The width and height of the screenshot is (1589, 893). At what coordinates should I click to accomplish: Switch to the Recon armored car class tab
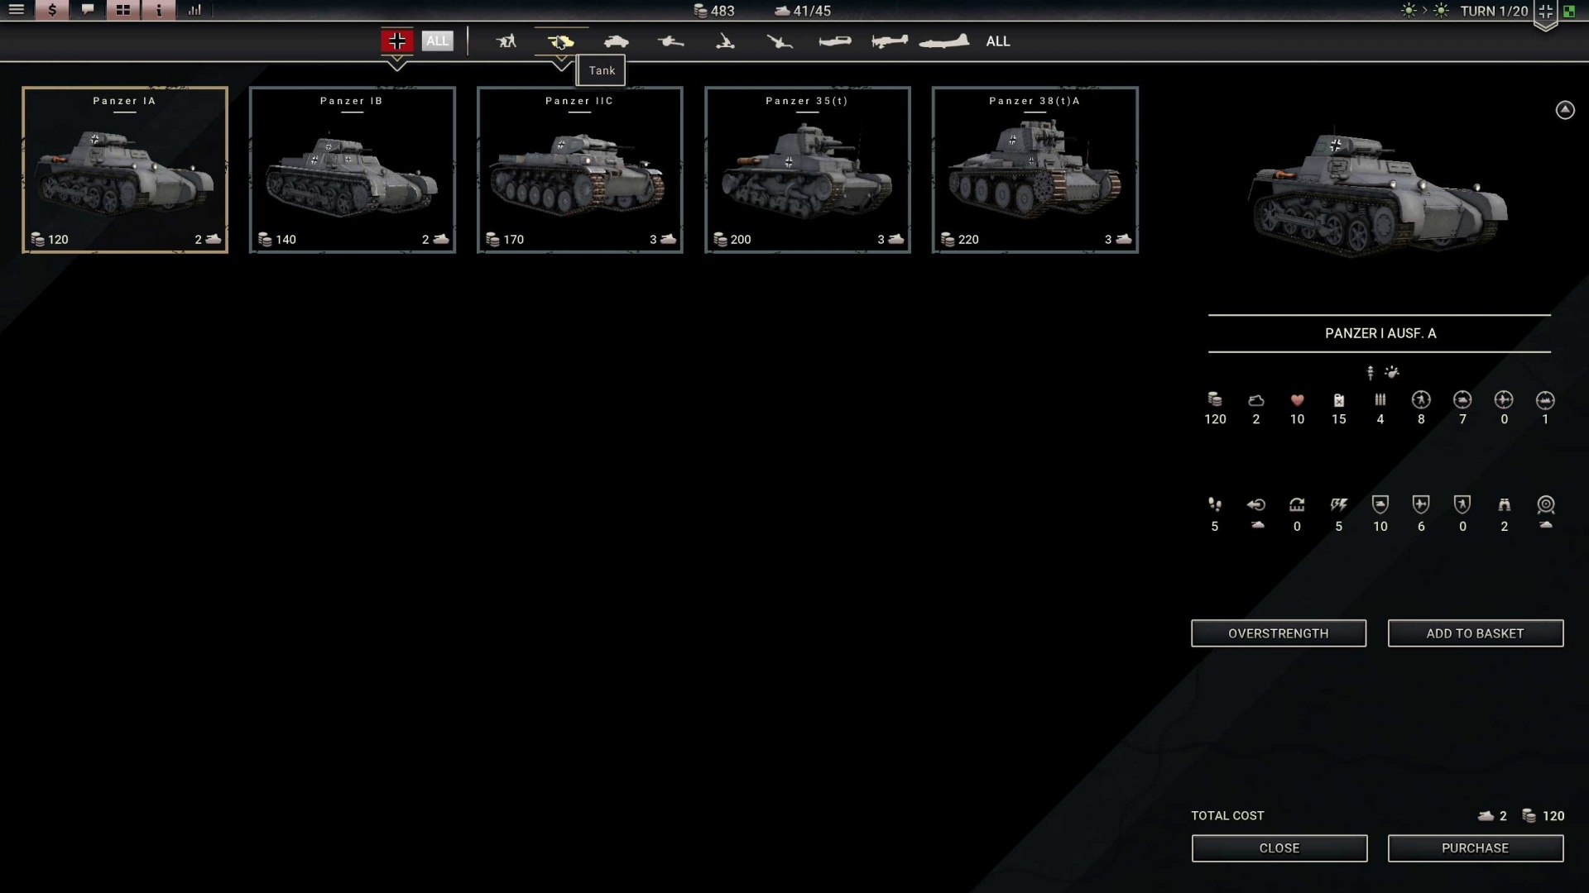pyautogui.click(x=616, y=41)
